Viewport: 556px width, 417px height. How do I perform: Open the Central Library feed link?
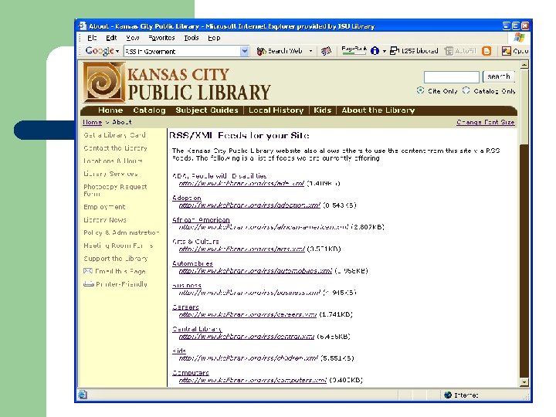pyautogui.click(x=197, y=329)
